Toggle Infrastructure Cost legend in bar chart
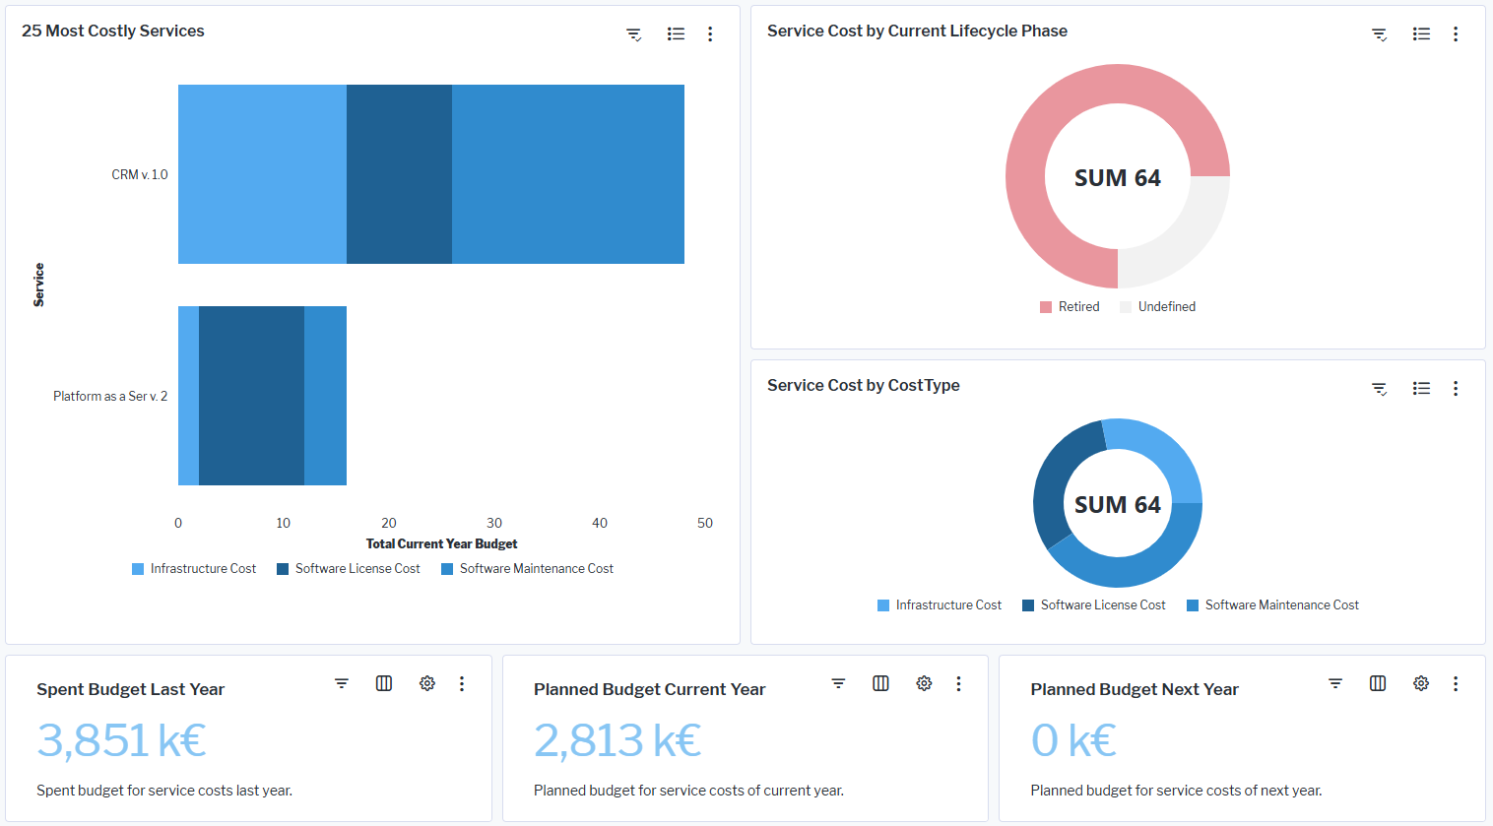 (x=194, y=569)
